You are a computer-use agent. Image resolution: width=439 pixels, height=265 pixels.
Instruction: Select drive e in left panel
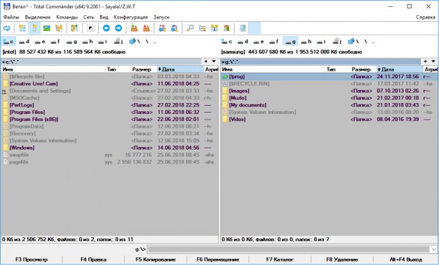(x=40, y=42)
